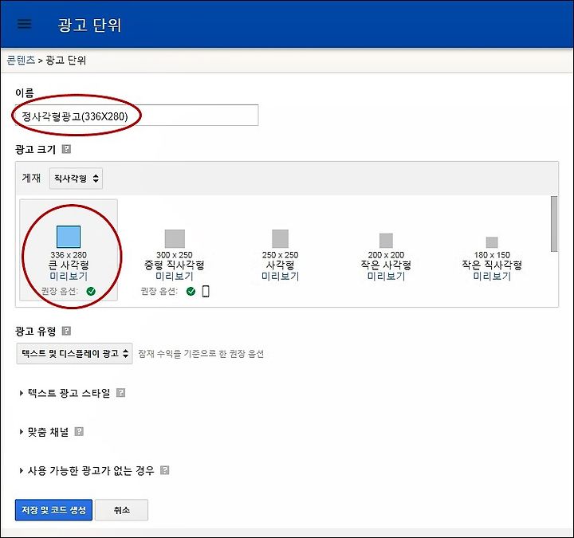The image size is (574, 538).
Task: Click the help icon beside 텍스트 광고 스타일
Action: [x=120, y=393]
